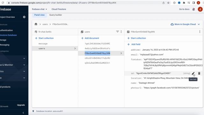This screenshot has width=204, height=115.
Task: Switch to Panel view tab
Action: pos(40,15)
